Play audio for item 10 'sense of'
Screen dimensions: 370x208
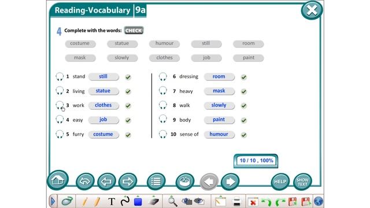(163, 134)
